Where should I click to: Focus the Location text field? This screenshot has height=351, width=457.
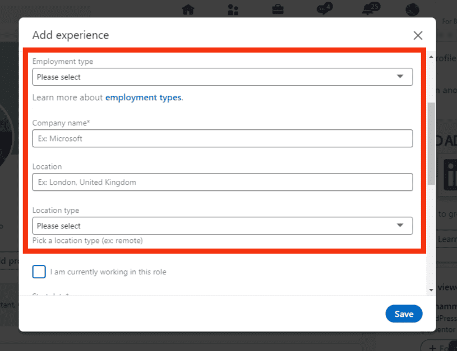tap(223, 182)
